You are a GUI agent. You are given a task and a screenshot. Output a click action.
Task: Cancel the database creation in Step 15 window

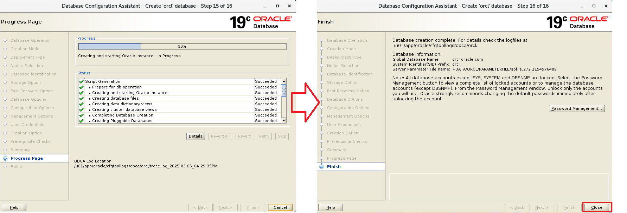(x=280, y=207)
